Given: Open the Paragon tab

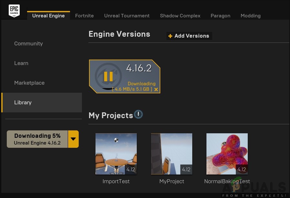Looking at the screenshot, I should [x=220, y=15].
